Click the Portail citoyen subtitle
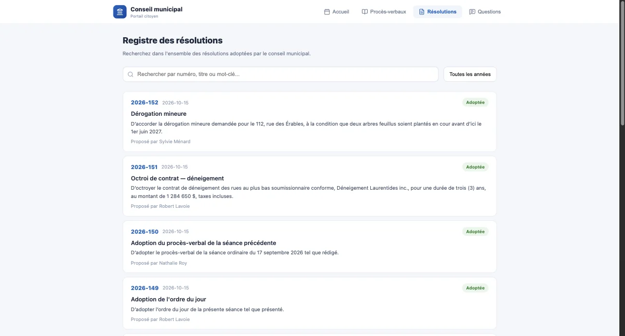The width and height of the screenshot is (625, 336). pos(144,17)
